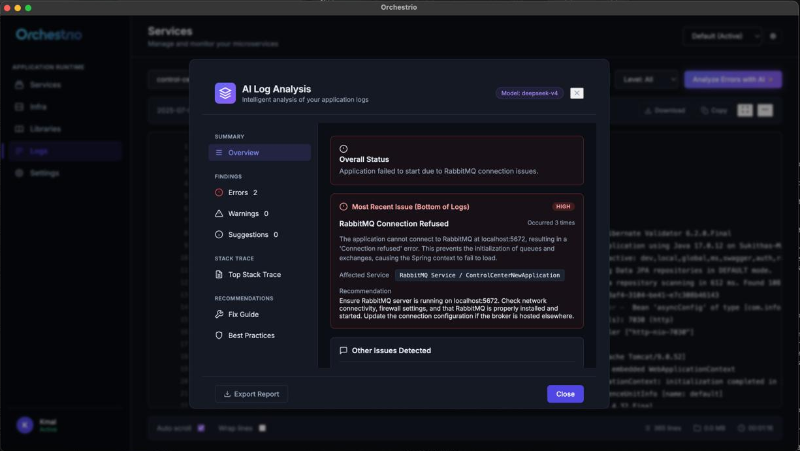800x451 pixels.
Task: Click the RabbitMQ Connection Refused title
Action: [x=394, y=224]
